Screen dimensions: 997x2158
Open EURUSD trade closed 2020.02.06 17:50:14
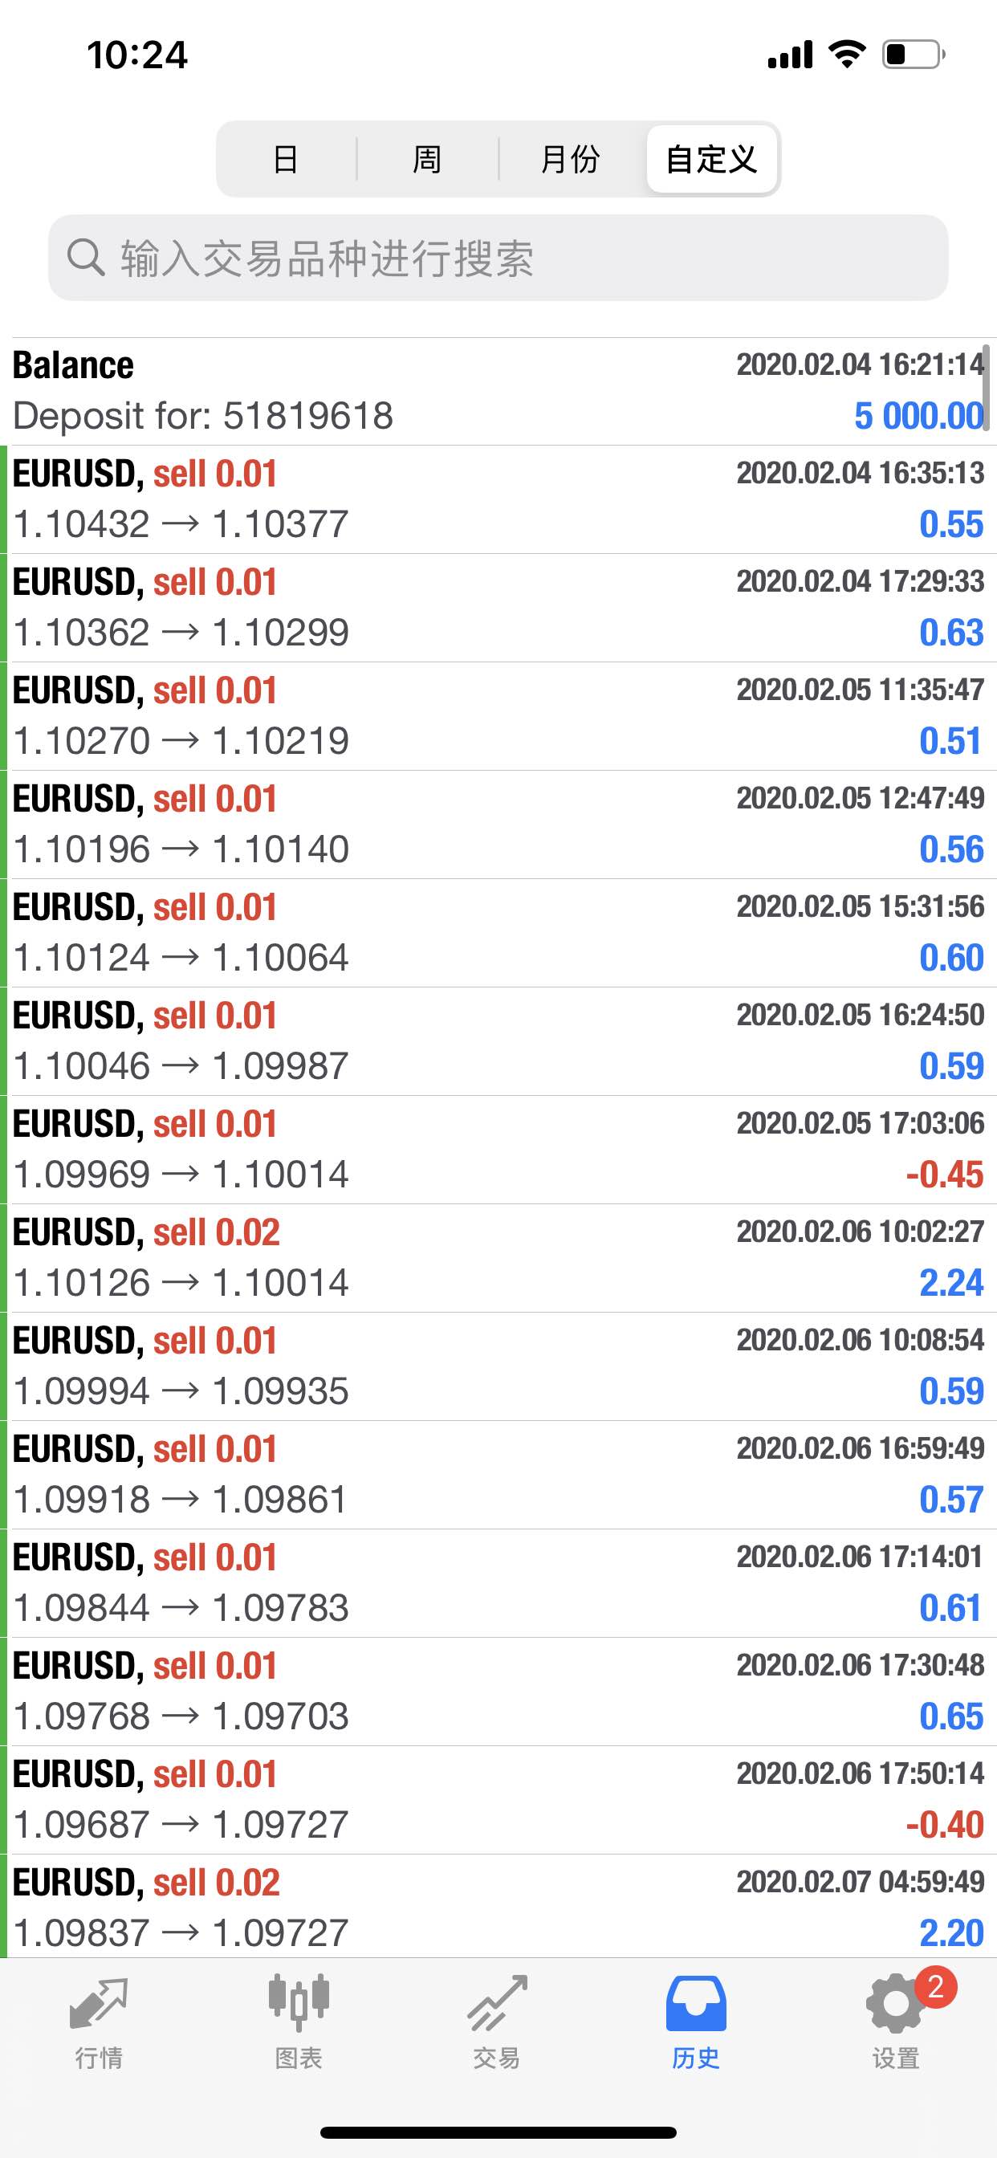pos(498,1799)
